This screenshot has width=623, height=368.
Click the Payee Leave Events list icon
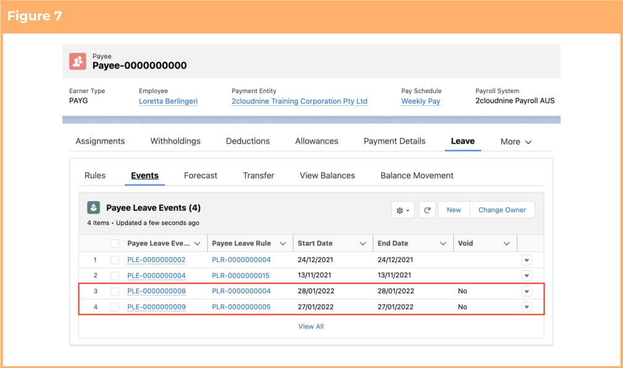pyautogui.click(x=93, y=207)
